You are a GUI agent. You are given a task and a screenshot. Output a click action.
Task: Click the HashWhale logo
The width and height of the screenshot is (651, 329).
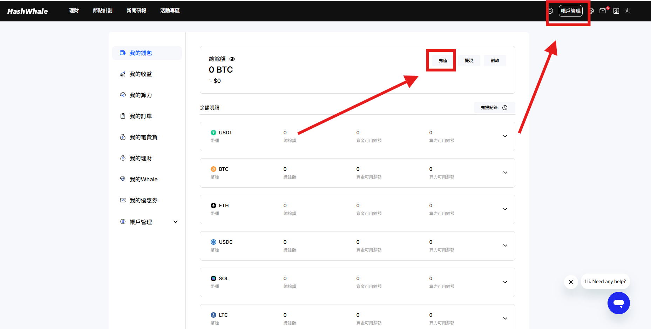(27, 11)
